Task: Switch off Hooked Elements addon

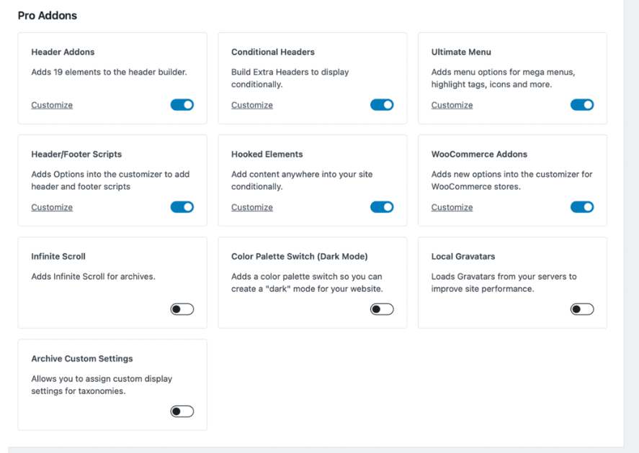Action: [x=382, y=207]
